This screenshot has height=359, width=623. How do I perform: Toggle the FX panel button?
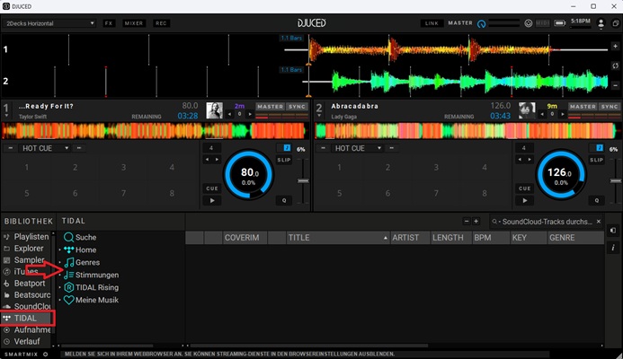pyautogui.click(x=109, y=23)
